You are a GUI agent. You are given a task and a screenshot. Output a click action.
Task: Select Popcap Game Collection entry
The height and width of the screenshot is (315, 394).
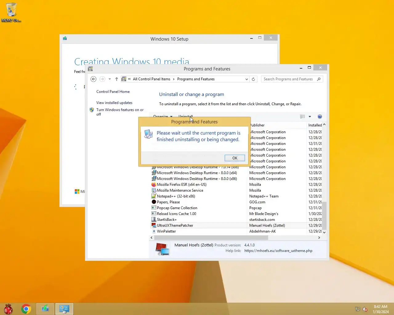tap(177, 208)
